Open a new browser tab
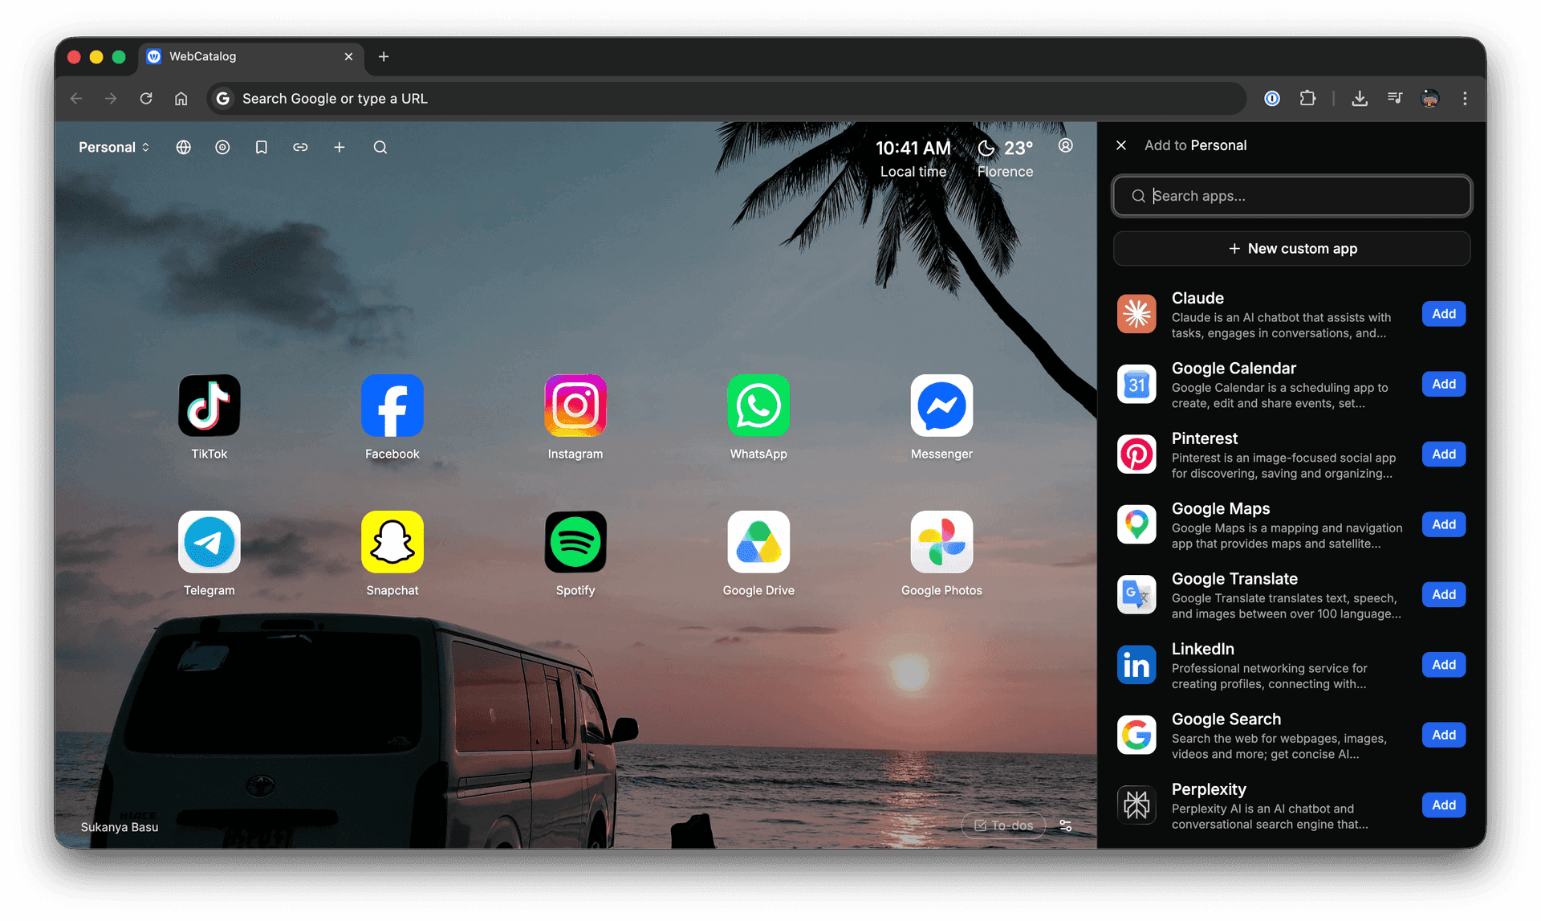Image resolution: width=1541 pixels, height=921 pixels. [x=384, y=56]
